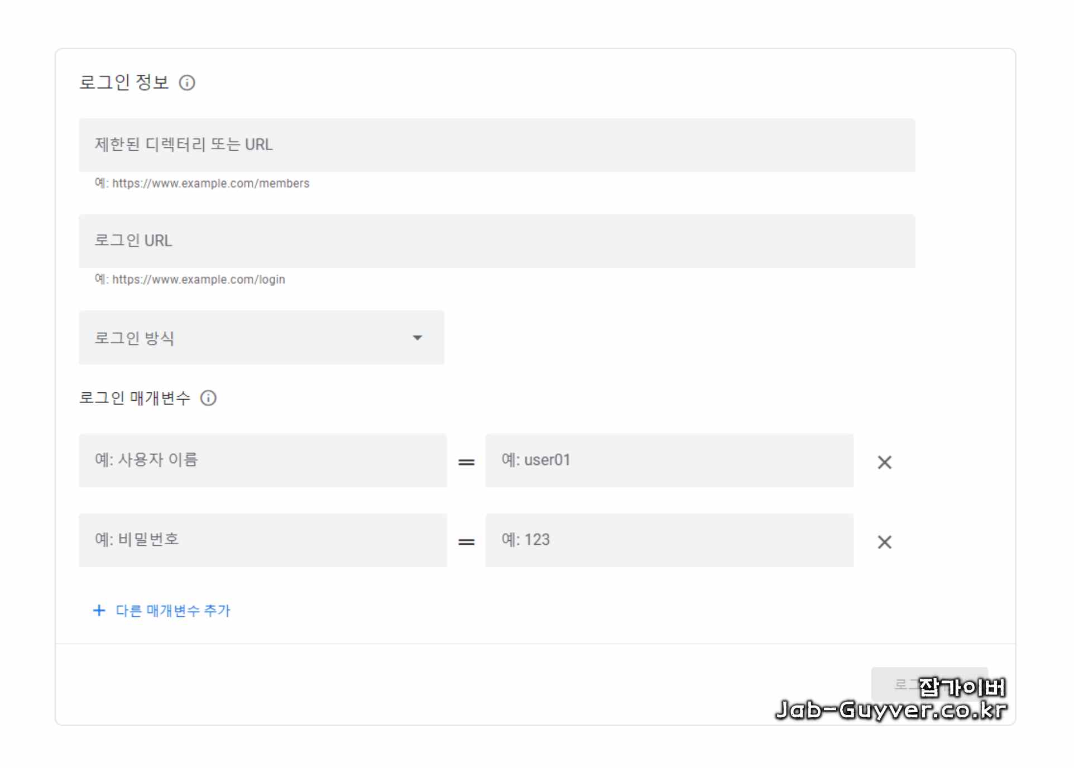The image size is (1074, 768).
Task: Click the example.com/members helper text
Action: pyautogui.click(x=202, y=183)
